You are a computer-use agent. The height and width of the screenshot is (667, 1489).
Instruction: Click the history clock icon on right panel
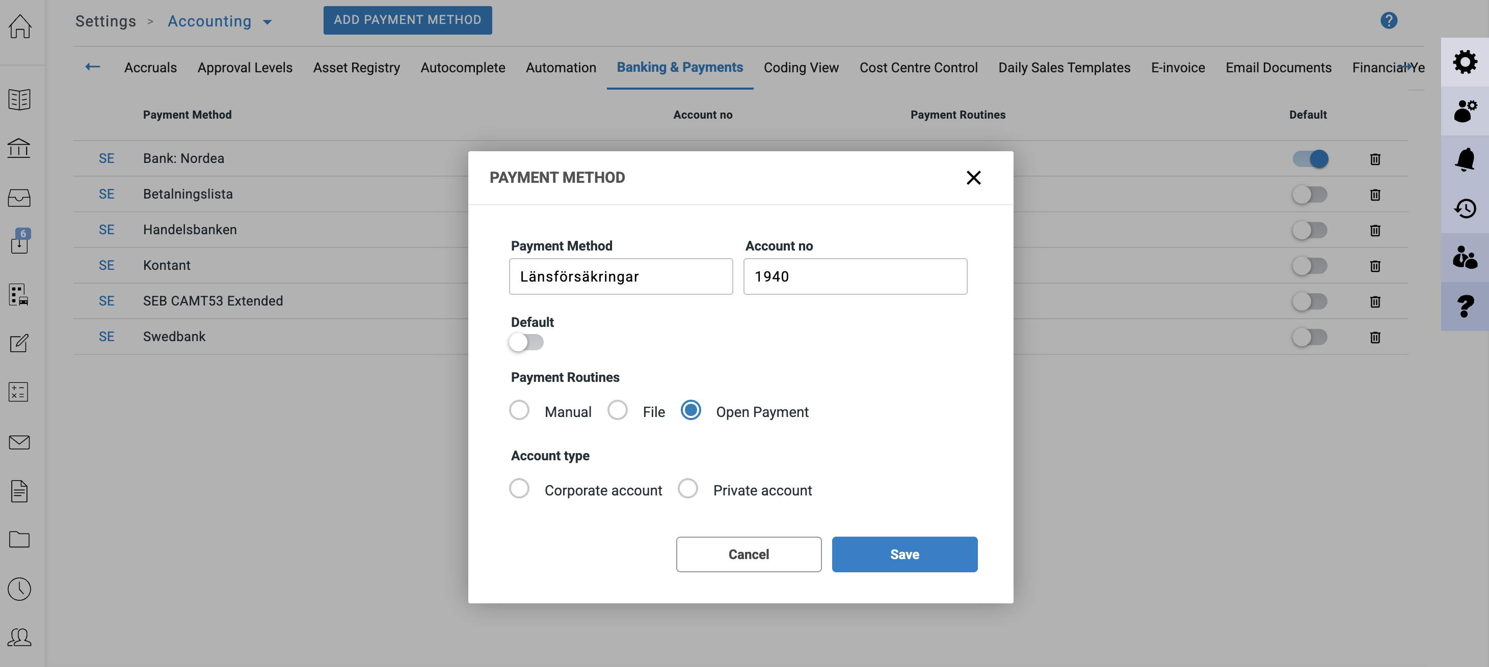(1464, 208)
